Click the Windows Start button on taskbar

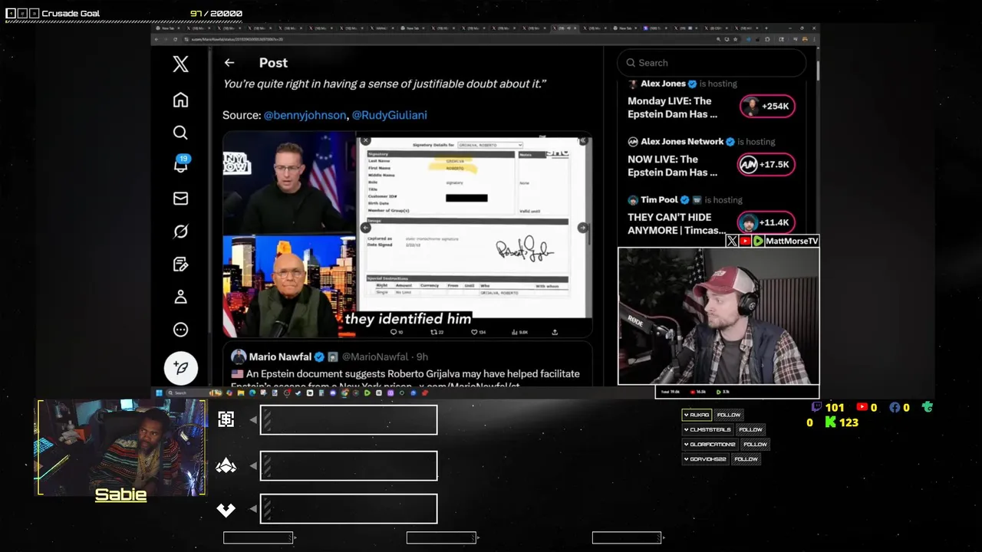pos(159,393)
